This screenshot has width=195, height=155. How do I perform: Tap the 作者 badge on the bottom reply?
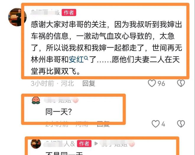(84, 143)
